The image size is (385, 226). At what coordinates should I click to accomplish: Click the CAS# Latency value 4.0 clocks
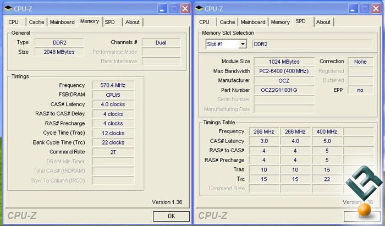113,104
